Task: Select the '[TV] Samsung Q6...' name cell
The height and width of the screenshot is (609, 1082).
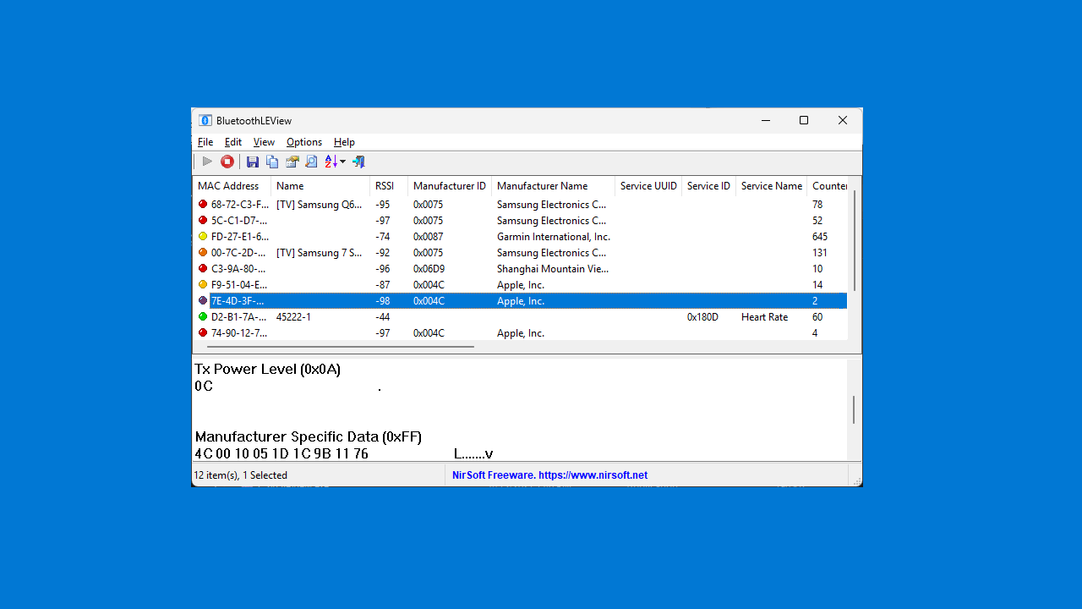Action: 319,205
